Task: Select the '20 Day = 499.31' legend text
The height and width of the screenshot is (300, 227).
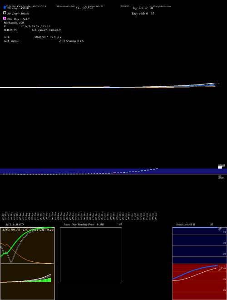Action: [18, 8]
